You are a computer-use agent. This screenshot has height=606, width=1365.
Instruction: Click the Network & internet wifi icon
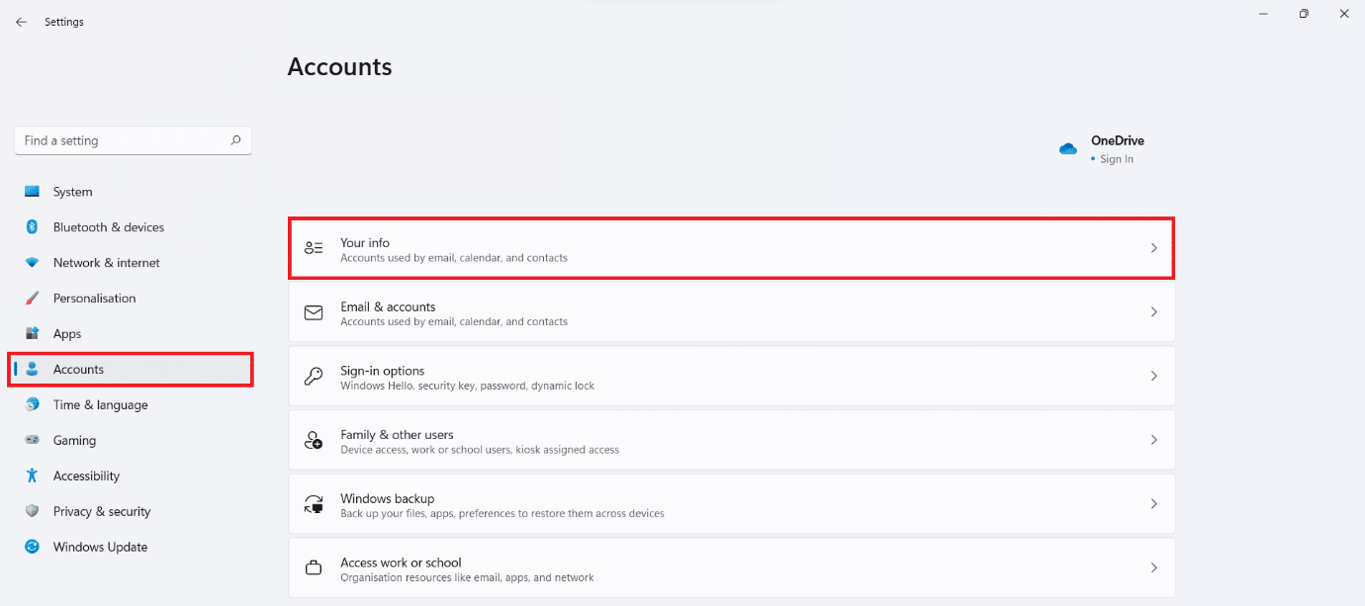pos(32,263)
